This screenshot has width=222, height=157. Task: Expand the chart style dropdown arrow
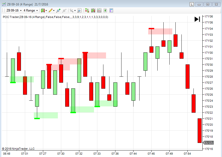tap(46, 11)
